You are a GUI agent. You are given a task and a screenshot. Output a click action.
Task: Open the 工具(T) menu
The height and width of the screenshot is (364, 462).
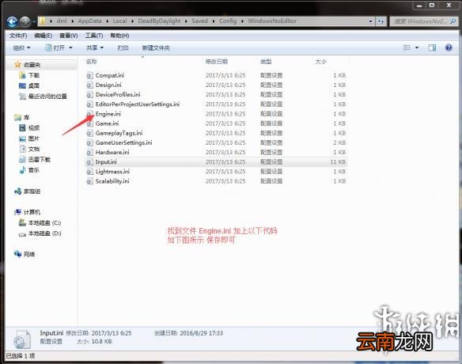tap(94, 36)
